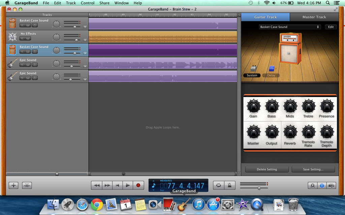Click the Edit button in the Guitar Track panel

tap(331, 27)
